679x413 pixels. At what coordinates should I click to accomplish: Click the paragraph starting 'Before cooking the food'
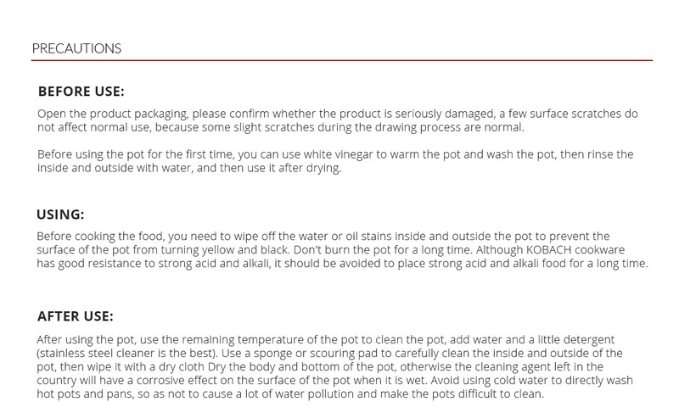(x=341, y=249)
